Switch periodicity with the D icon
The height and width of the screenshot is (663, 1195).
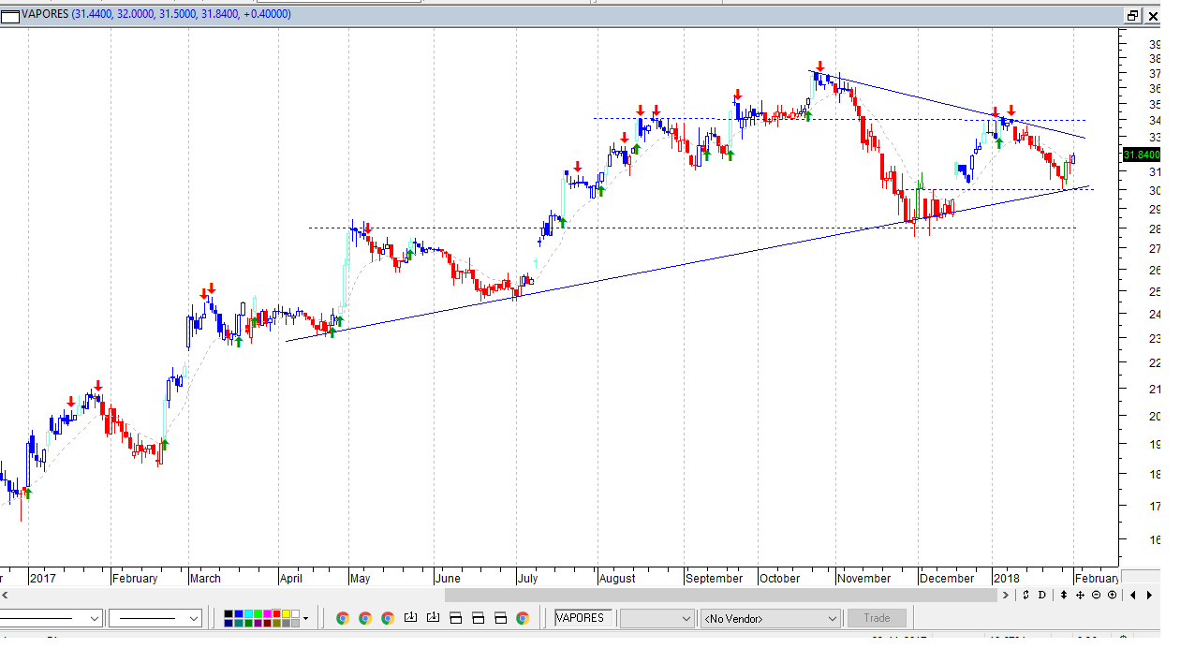point(1042,596)
